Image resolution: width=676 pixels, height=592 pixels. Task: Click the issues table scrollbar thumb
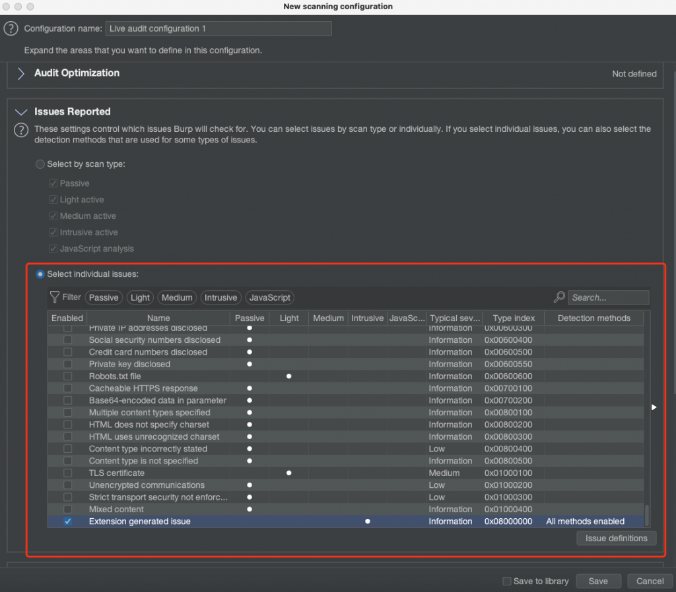tap(647, 516)
